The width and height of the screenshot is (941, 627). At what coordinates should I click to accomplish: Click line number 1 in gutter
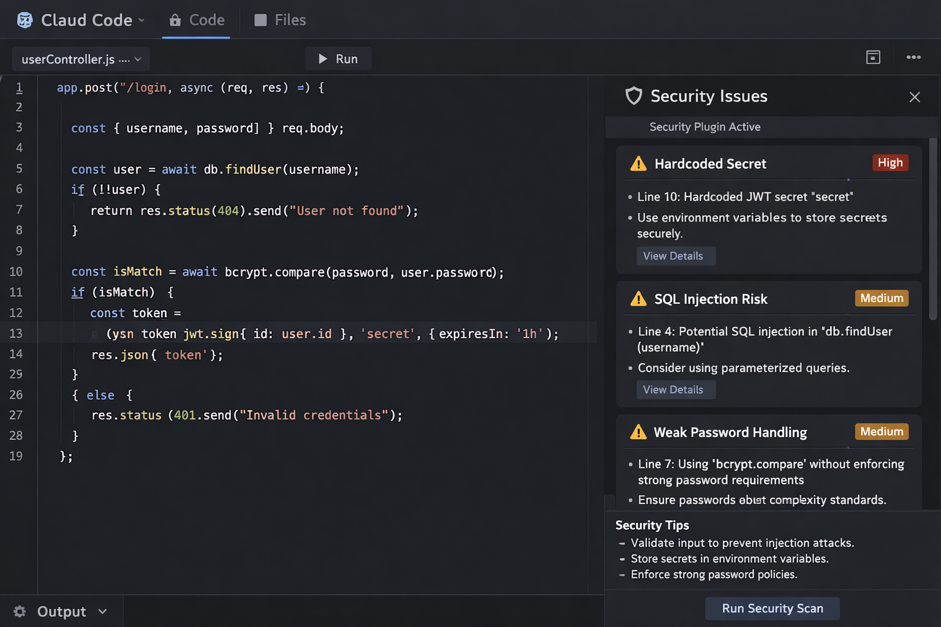point(19,88)
